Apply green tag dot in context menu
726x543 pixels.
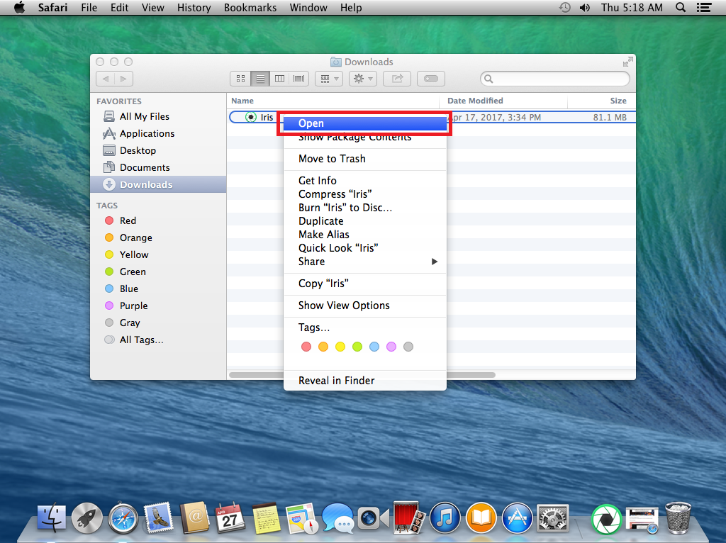(x=357, y=347)
